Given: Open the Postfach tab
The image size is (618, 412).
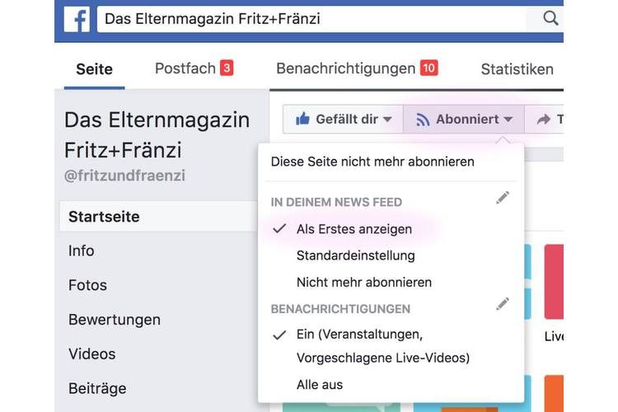Looking at the screenshot, I should (194, 68).
